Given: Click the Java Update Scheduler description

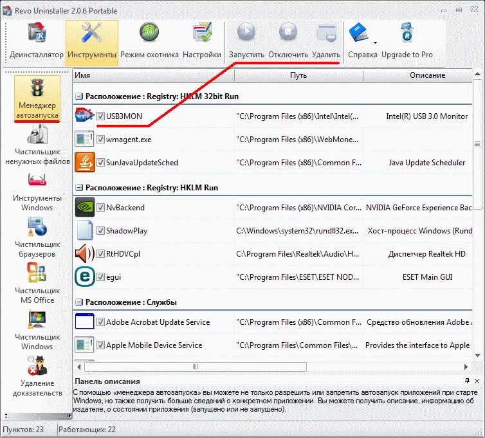Looking at the screenshot, I should coord(427,162).
